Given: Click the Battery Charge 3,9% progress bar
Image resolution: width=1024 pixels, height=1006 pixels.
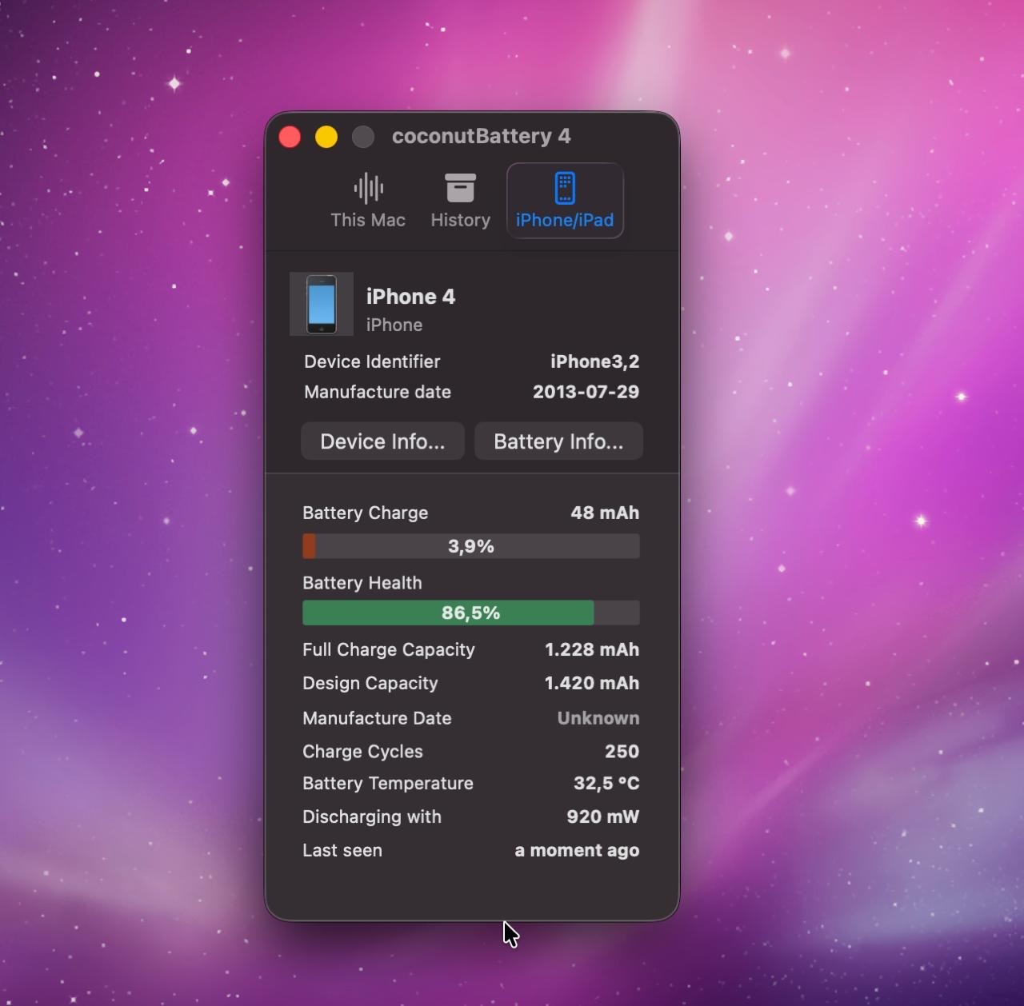Looking at the screenshot, I should tap(471, 546).
